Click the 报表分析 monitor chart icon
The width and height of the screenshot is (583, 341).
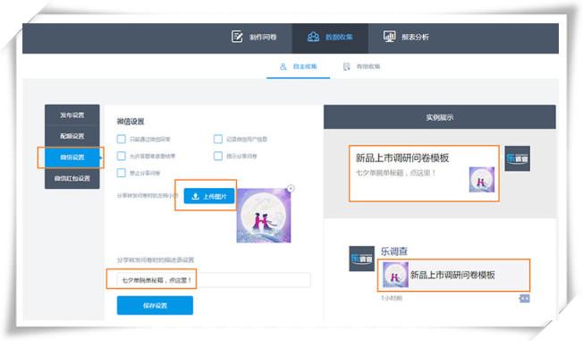[x=389, y=37]
